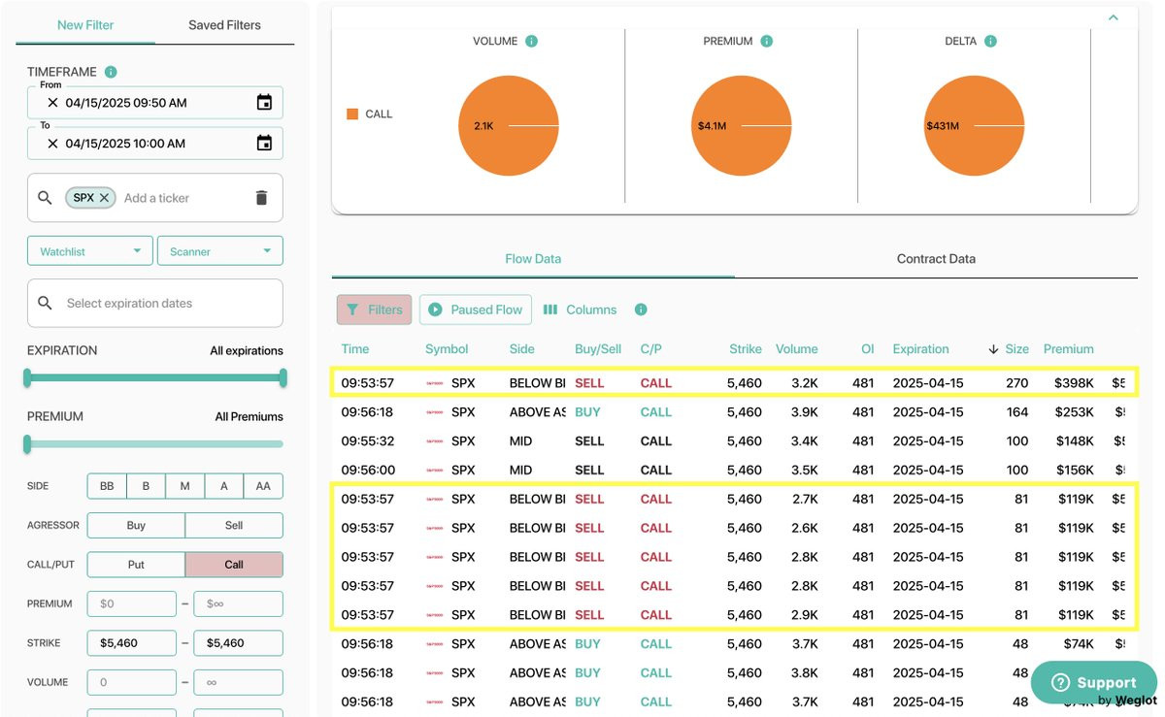1165x717 pixels.
Task: Click the right handle of EXPIRATION slider
Action: pos(283,377)
